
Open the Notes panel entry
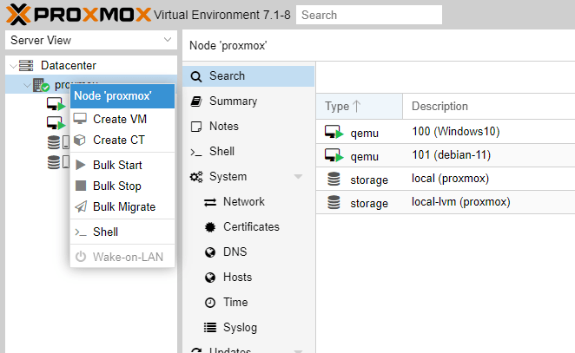click(x=223, y=127)
